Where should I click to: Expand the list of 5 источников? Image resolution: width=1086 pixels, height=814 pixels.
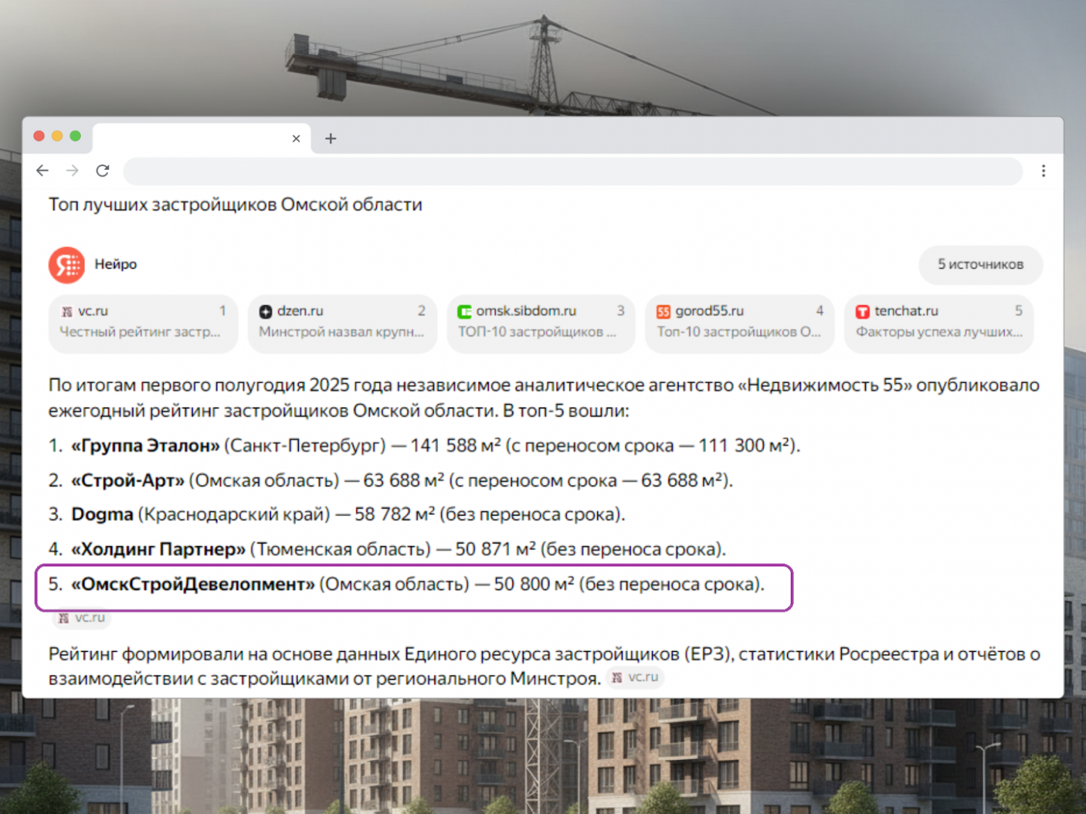[x=980, y=264]
